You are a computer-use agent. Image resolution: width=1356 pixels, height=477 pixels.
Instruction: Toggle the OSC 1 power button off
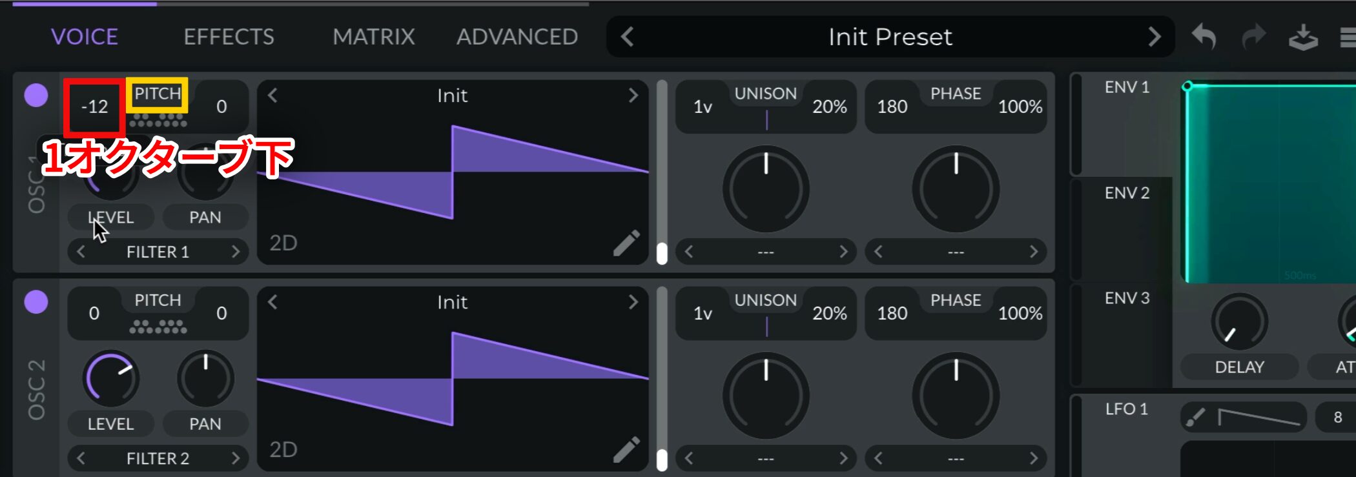[36, 96]
